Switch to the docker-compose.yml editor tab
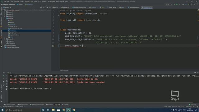Image resolution: width=199 pixels, height=112 pixels. pyautogui.click(x=79, y=7)
